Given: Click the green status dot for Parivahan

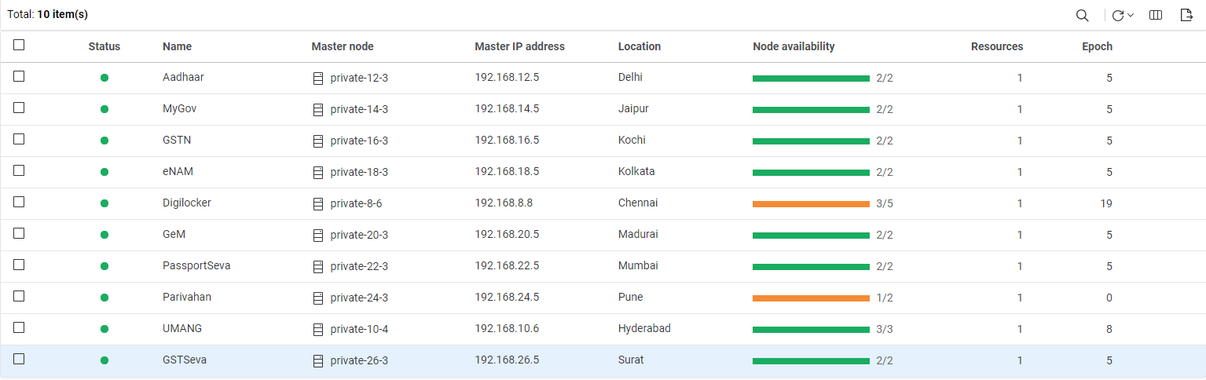Looking at the screenshot, I should tap(104, 298).
